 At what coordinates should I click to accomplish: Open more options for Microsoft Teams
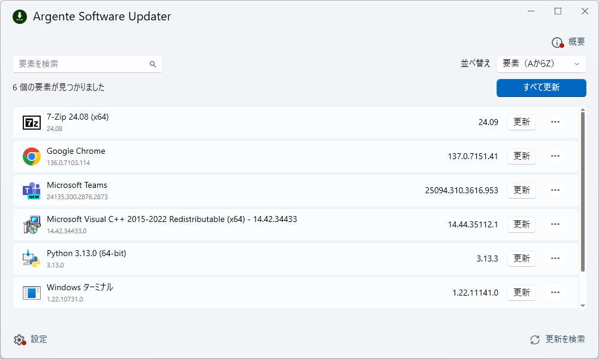[x=555, y=190]
